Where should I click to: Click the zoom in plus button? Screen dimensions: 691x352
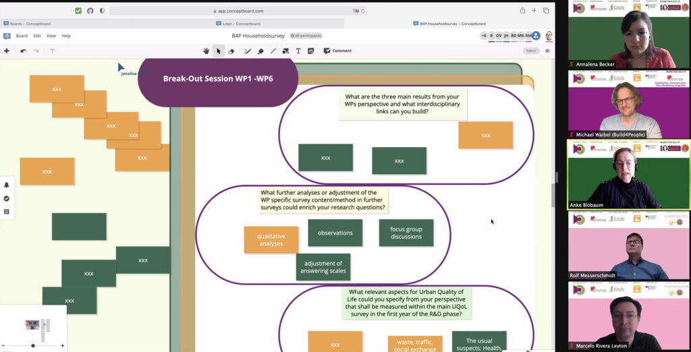[63, 346]
